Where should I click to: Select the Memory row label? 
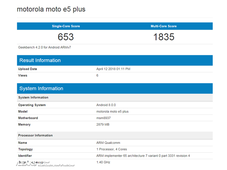(x=24, y=124)
